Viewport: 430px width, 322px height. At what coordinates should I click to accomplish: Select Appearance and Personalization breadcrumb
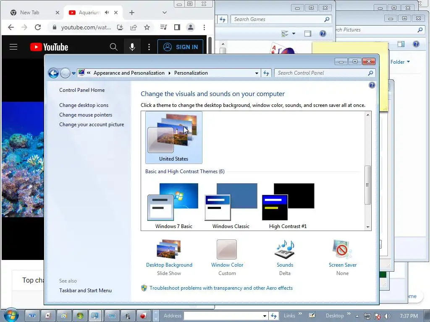click(x=129, y=73)
